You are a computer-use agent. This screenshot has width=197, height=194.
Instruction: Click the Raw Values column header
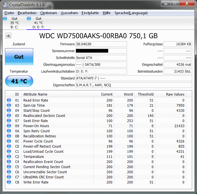click(x=171, y=94)
